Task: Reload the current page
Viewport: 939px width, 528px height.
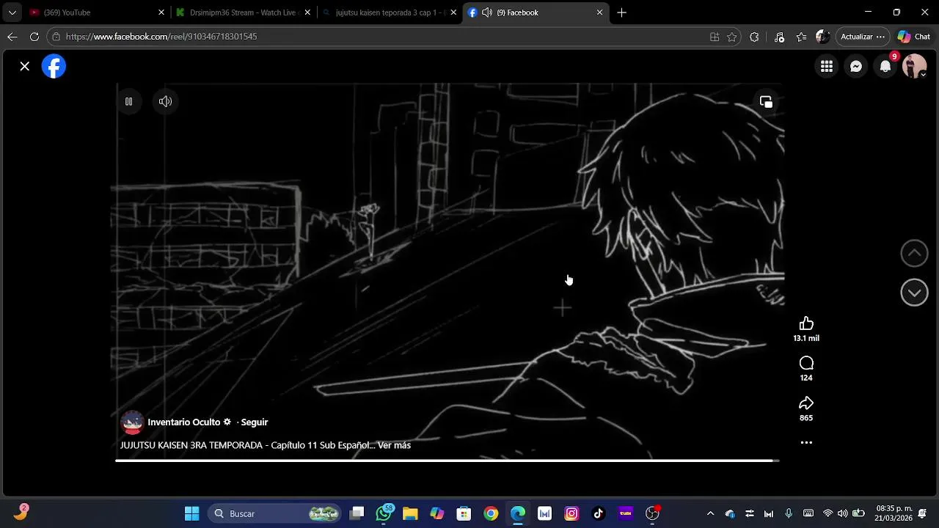Action: 34,37
